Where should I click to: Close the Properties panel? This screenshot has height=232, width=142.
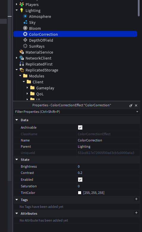pyautogui.click(x=136, y=105)
